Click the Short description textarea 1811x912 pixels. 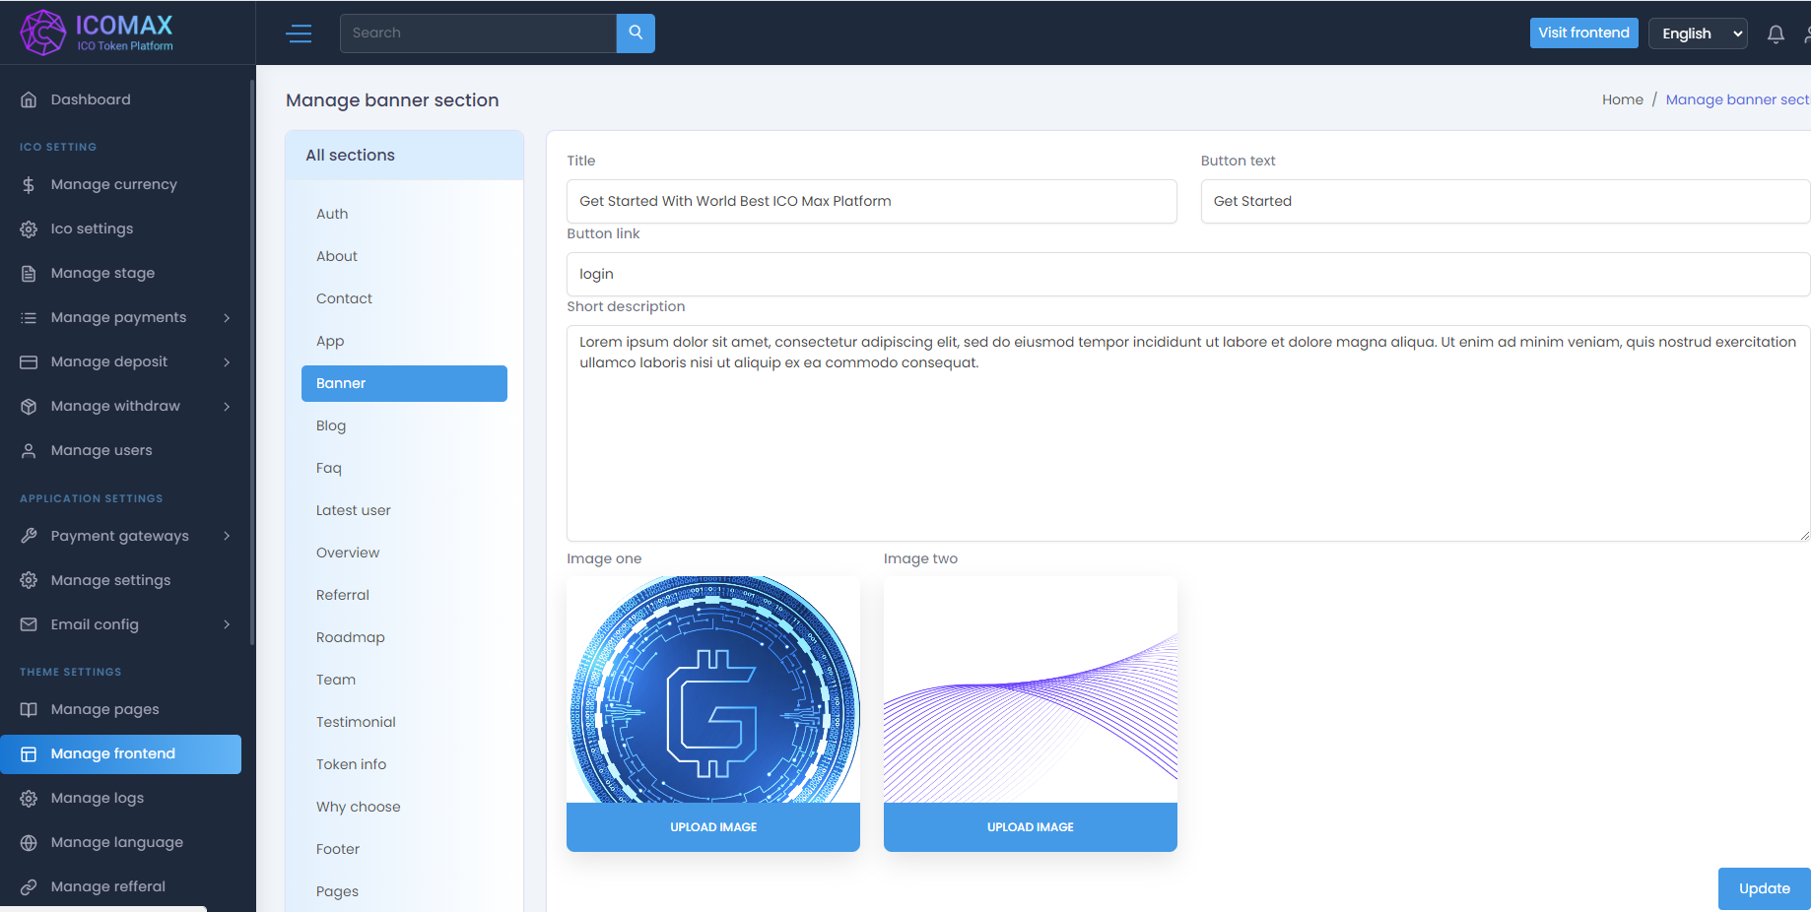click(x=1188, y=433)
